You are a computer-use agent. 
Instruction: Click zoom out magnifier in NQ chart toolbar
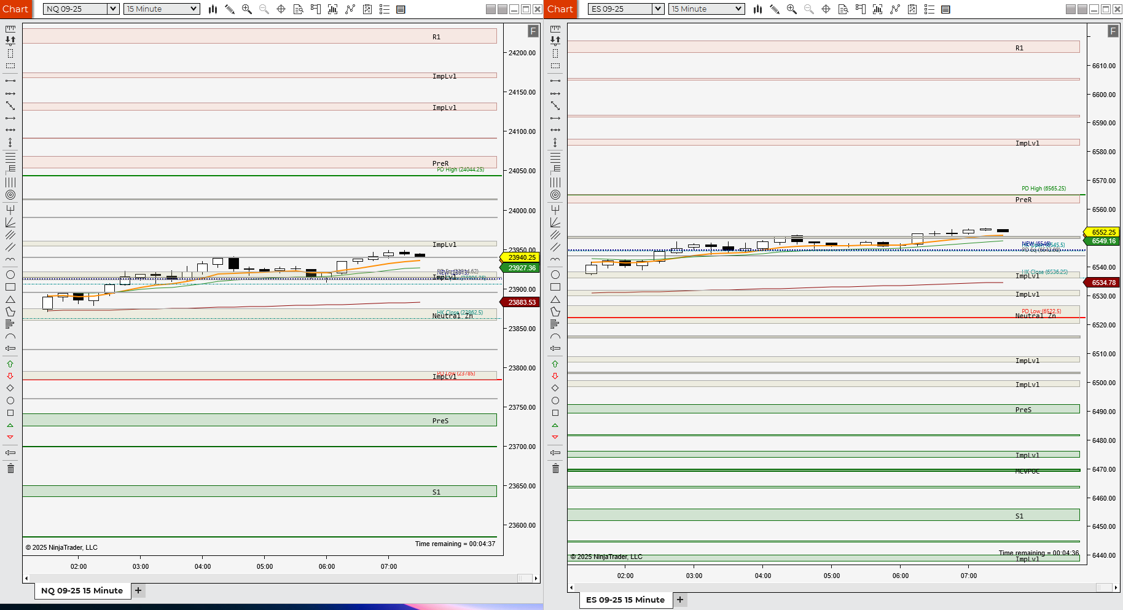point(264,9)
